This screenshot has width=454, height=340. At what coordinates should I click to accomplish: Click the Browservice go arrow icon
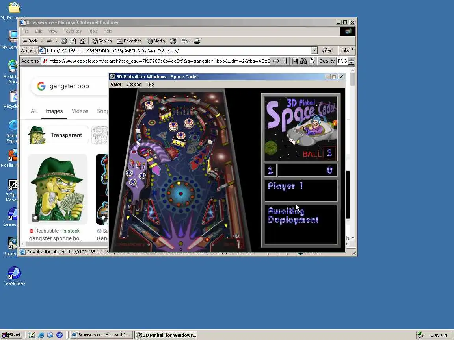276,61
